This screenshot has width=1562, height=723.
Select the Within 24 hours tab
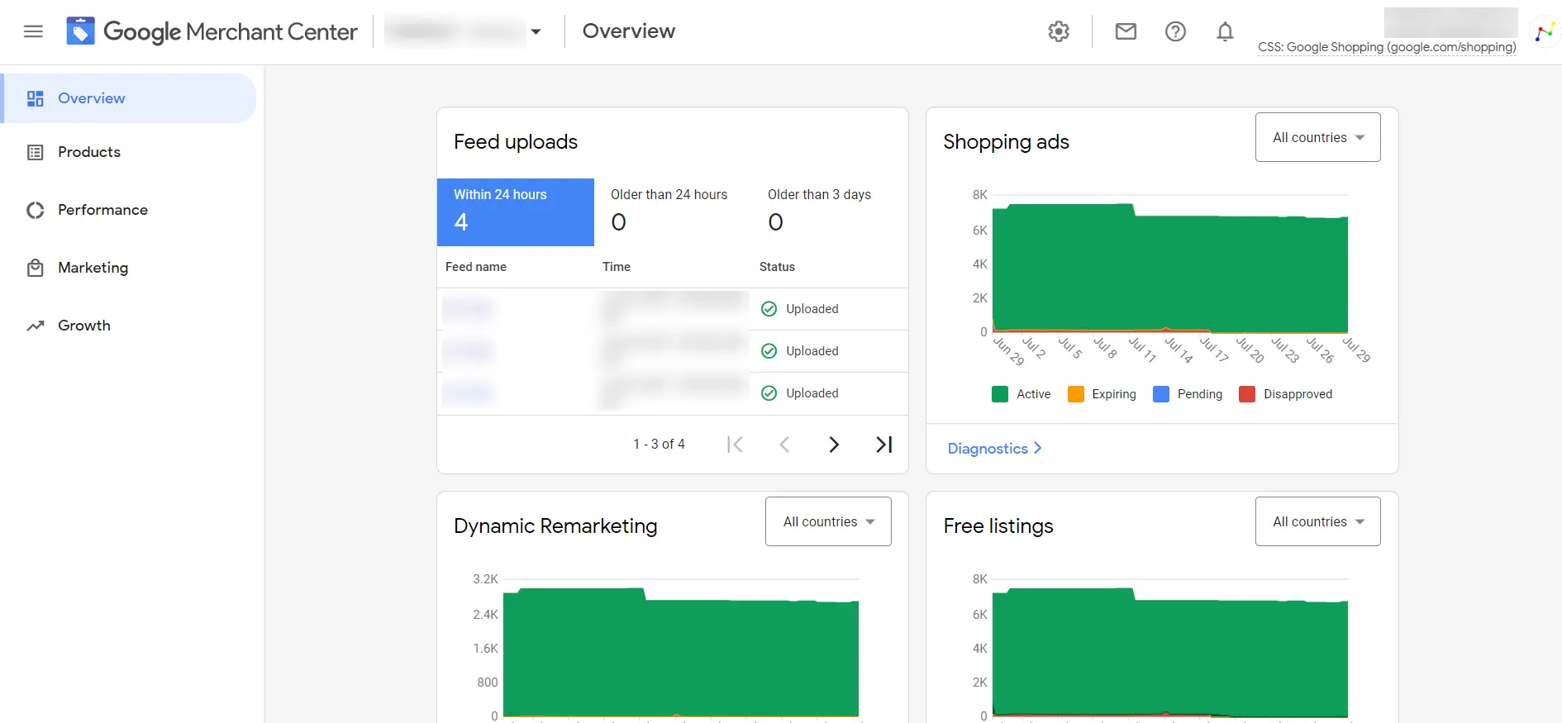[x=516, y=212]
